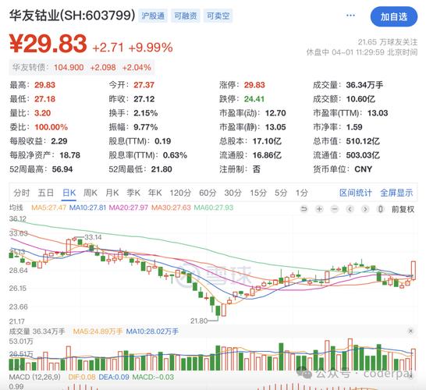
Task: Open the three-dot more options menu
Action: point(350,15)
